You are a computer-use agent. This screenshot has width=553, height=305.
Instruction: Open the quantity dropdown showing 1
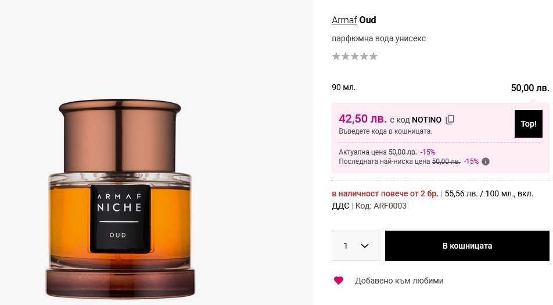tap(355, 246)
